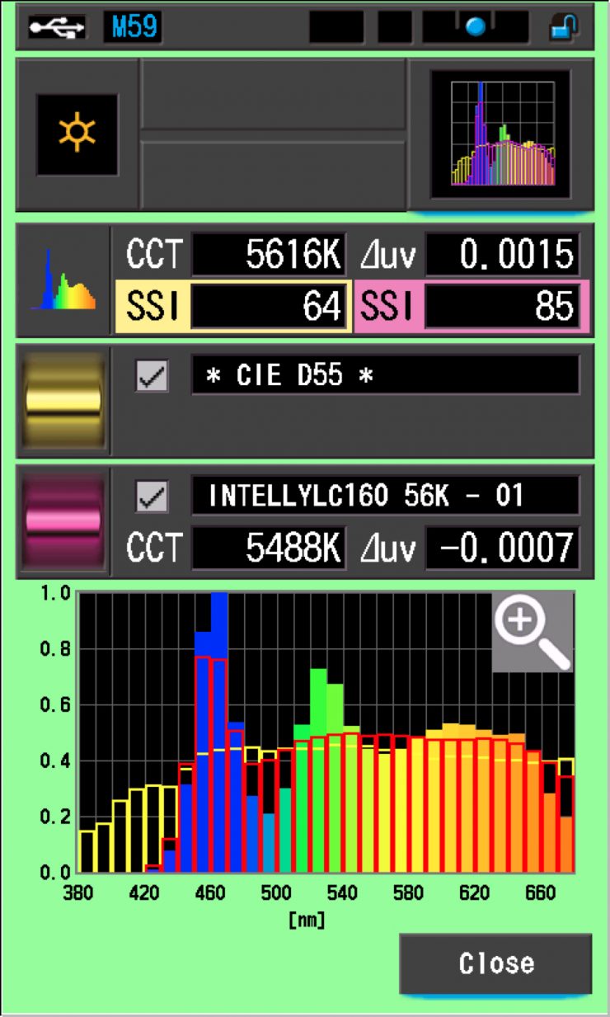Toggle the CIE D55 checkbox

pyautogui.click(x=152, y=376)
